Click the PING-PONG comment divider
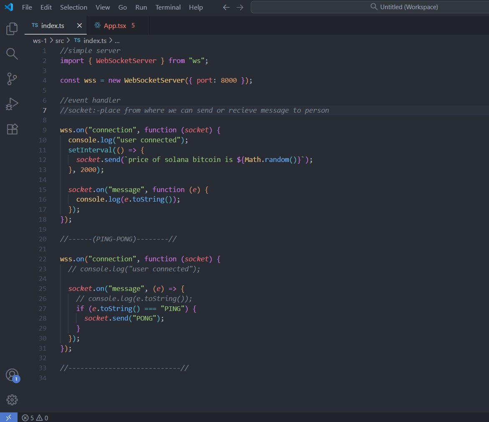The height and width of the screenshot is (422, 489). (118, 239)
